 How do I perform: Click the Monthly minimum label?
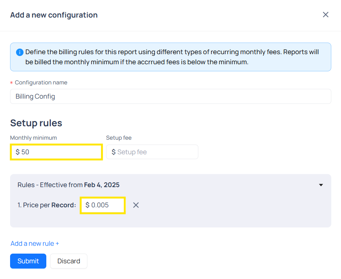point(34,138)
